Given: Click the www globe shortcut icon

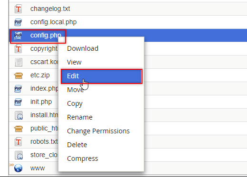Looking at the screenshot, I should pyautogui.click(x=18, y=168).
